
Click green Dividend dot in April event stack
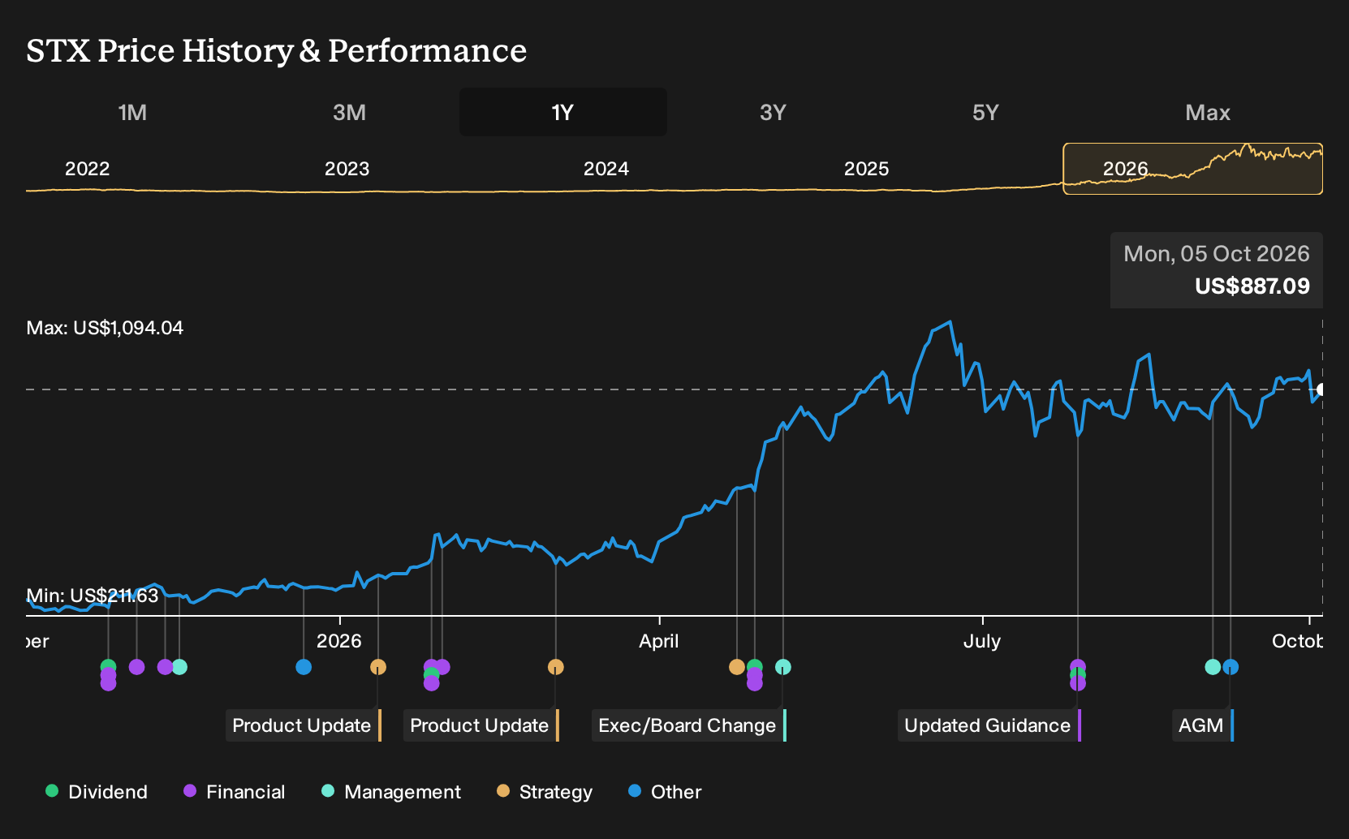[x=755, y=666]
